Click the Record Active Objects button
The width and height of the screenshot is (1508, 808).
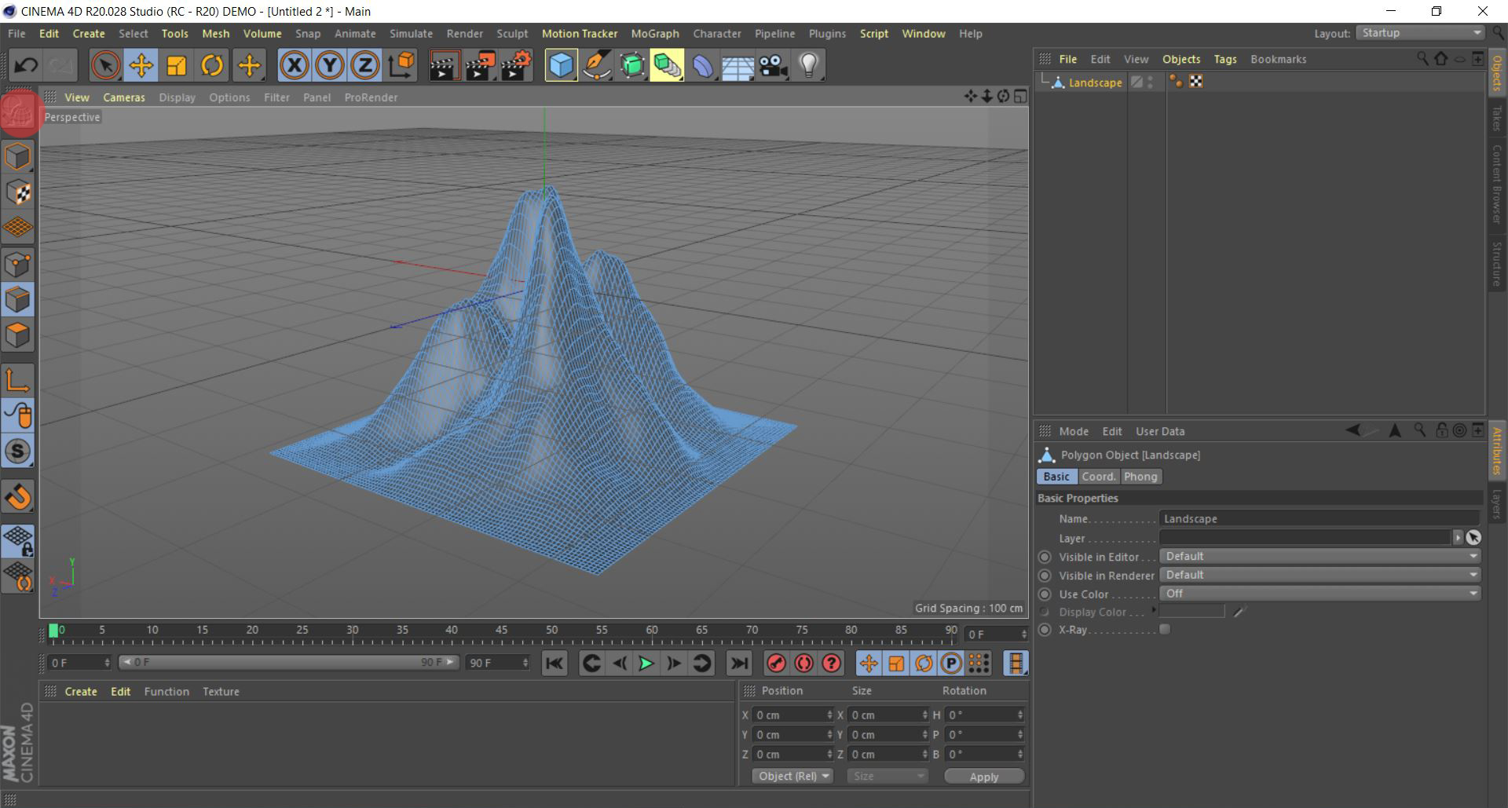[777, 664]
